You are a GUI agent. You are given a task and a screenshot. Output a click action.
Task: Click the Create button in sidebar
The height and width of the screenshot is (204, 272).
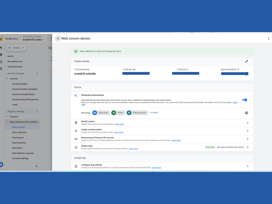point(16,48)
